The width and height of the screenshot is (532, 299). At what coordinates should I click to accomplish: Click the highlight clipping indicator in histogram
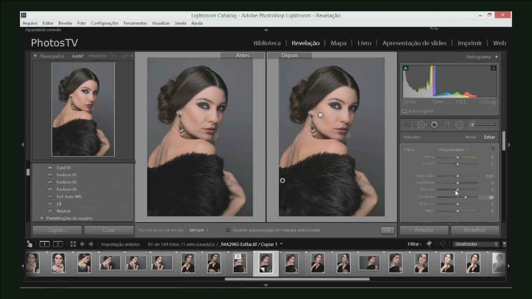pos(493,68)
